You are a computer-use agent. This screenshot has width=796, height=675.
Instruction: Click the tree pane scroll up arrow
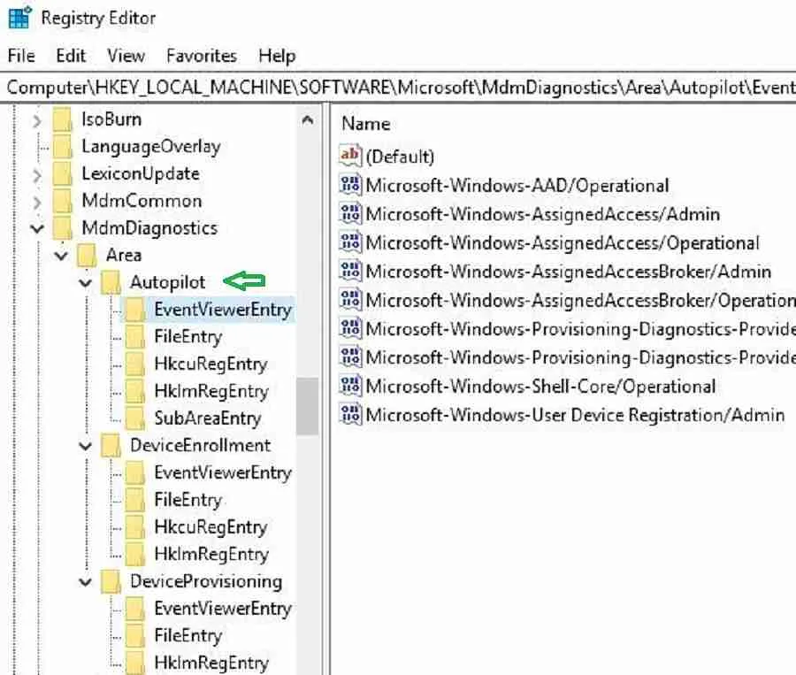coord(307,120)
